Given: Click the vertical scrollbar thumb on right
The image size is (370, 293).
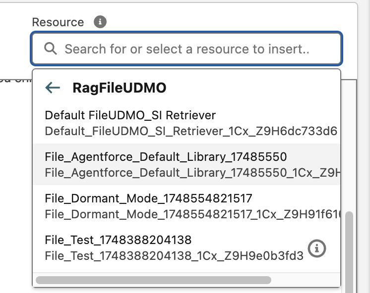Looking at the screenshot, I should (349, 247).
